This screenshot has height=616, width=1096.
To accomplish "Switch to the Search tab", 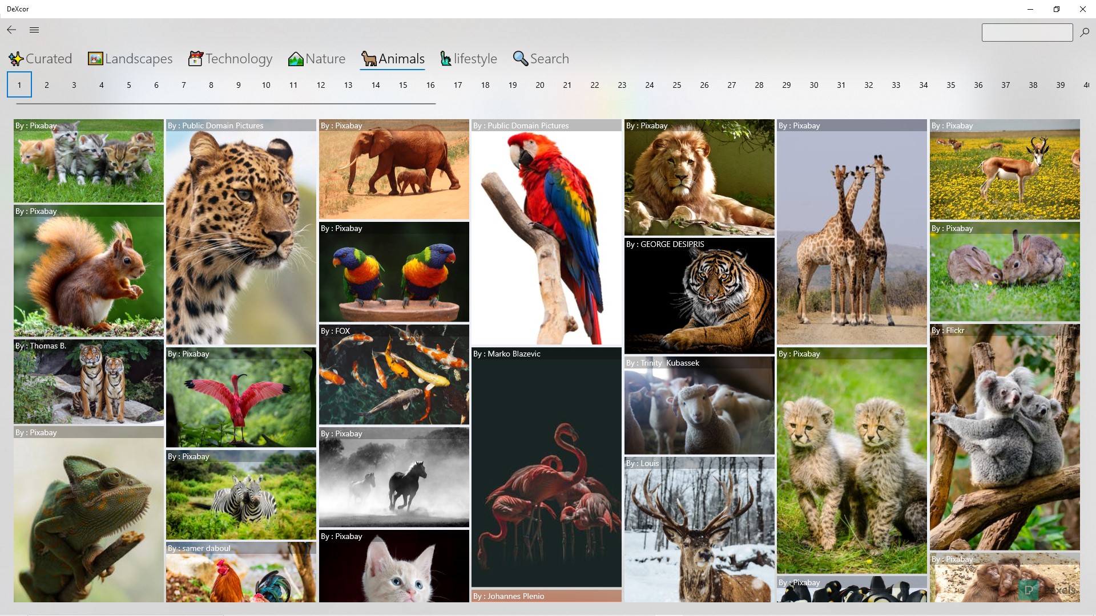I will pos(541,59).
